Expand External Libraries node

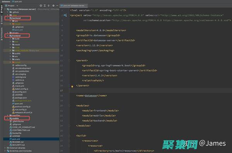[5, 148]
